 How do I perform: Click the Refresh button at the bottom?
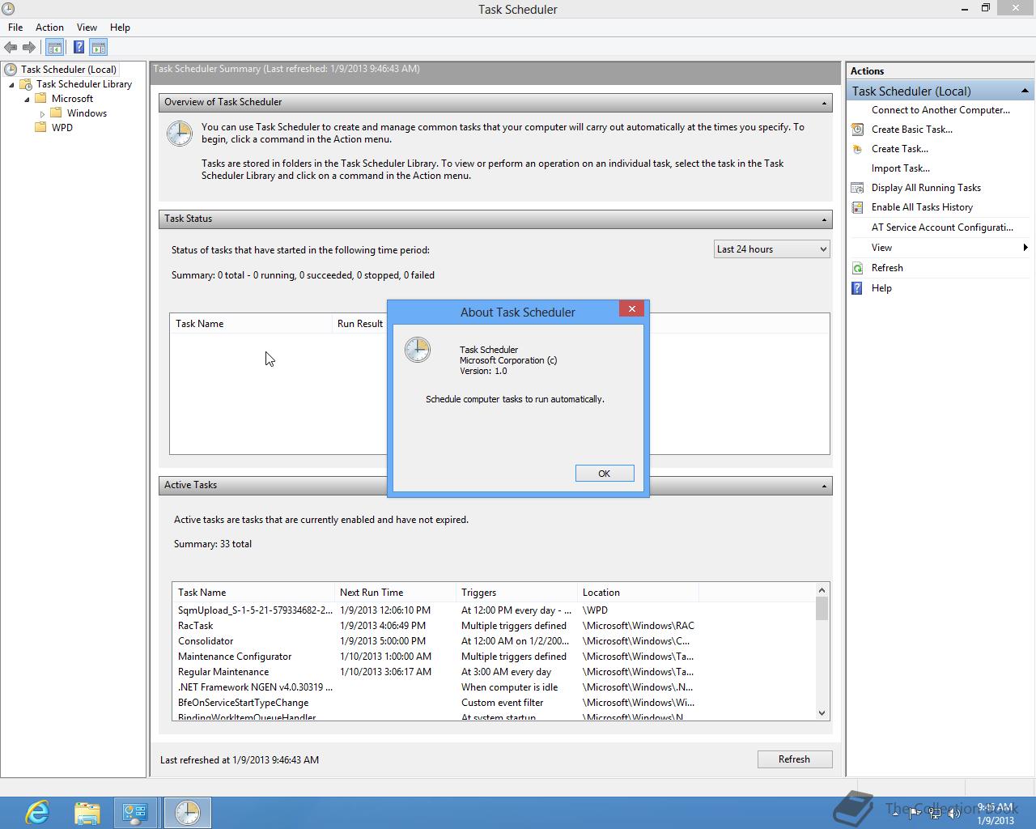[794, 759]
